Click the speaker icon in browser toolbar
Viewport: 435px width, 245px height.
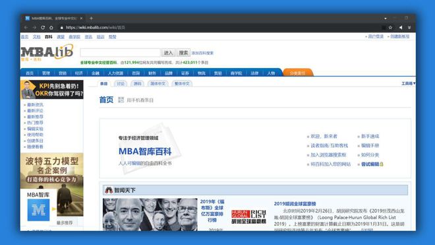pyautogui.click(x=401, y=28)
